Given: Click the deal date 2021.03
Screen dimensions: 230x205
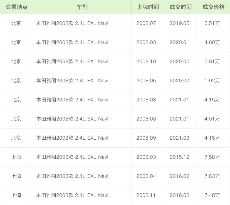Looking at the screenshot, I should (179, 138).
